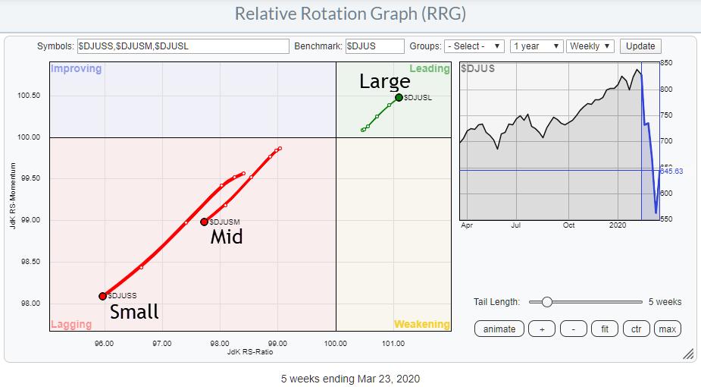Expand the 1 year period dropdown

tap(534, 46)
